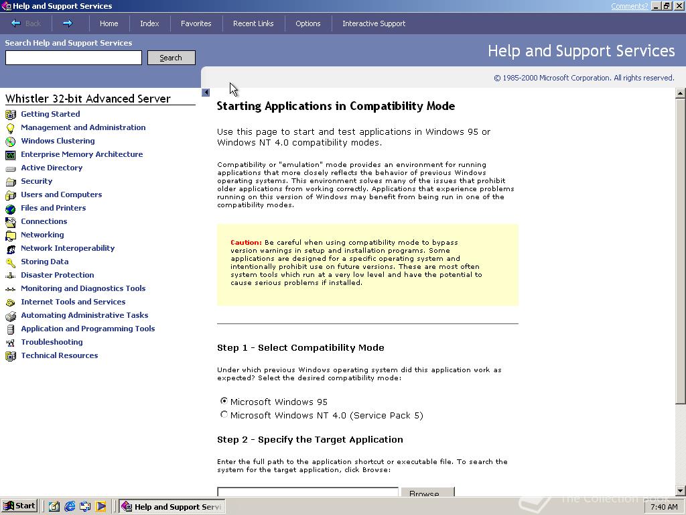Open the Index menu item
The width and height of the screenshot is (686, 515).
click(x=149, y=23)
